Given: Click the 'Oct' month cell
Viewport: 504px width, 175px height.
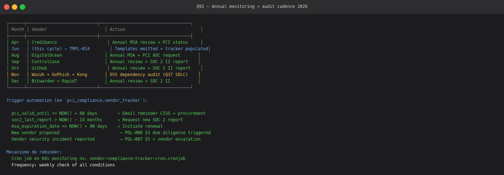Looking at the screenshot, I should [x=15, y=68].
